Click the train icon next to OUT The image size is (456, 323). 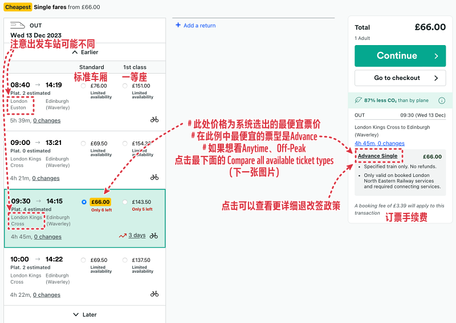coord(18,25)
